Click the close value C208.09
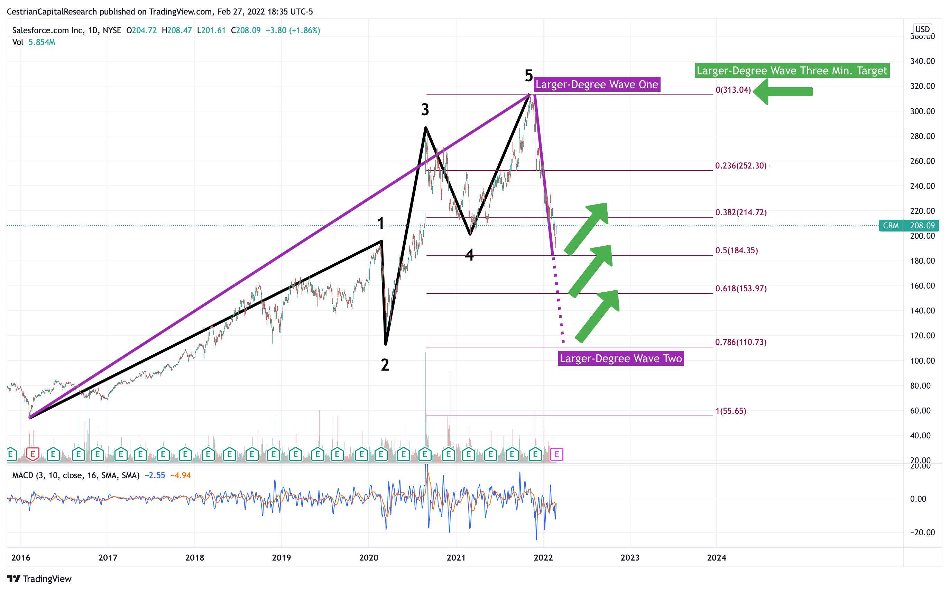Viewport: 949px width, 591px height. 246,30
